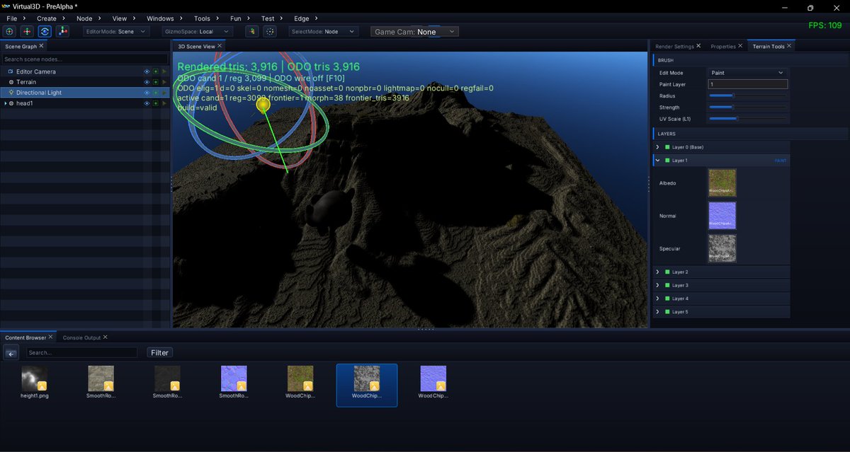The width and height of the screenshot is (850, 452).
Task: Toggle visibility eye for head1 node
Action: [147, 103]
